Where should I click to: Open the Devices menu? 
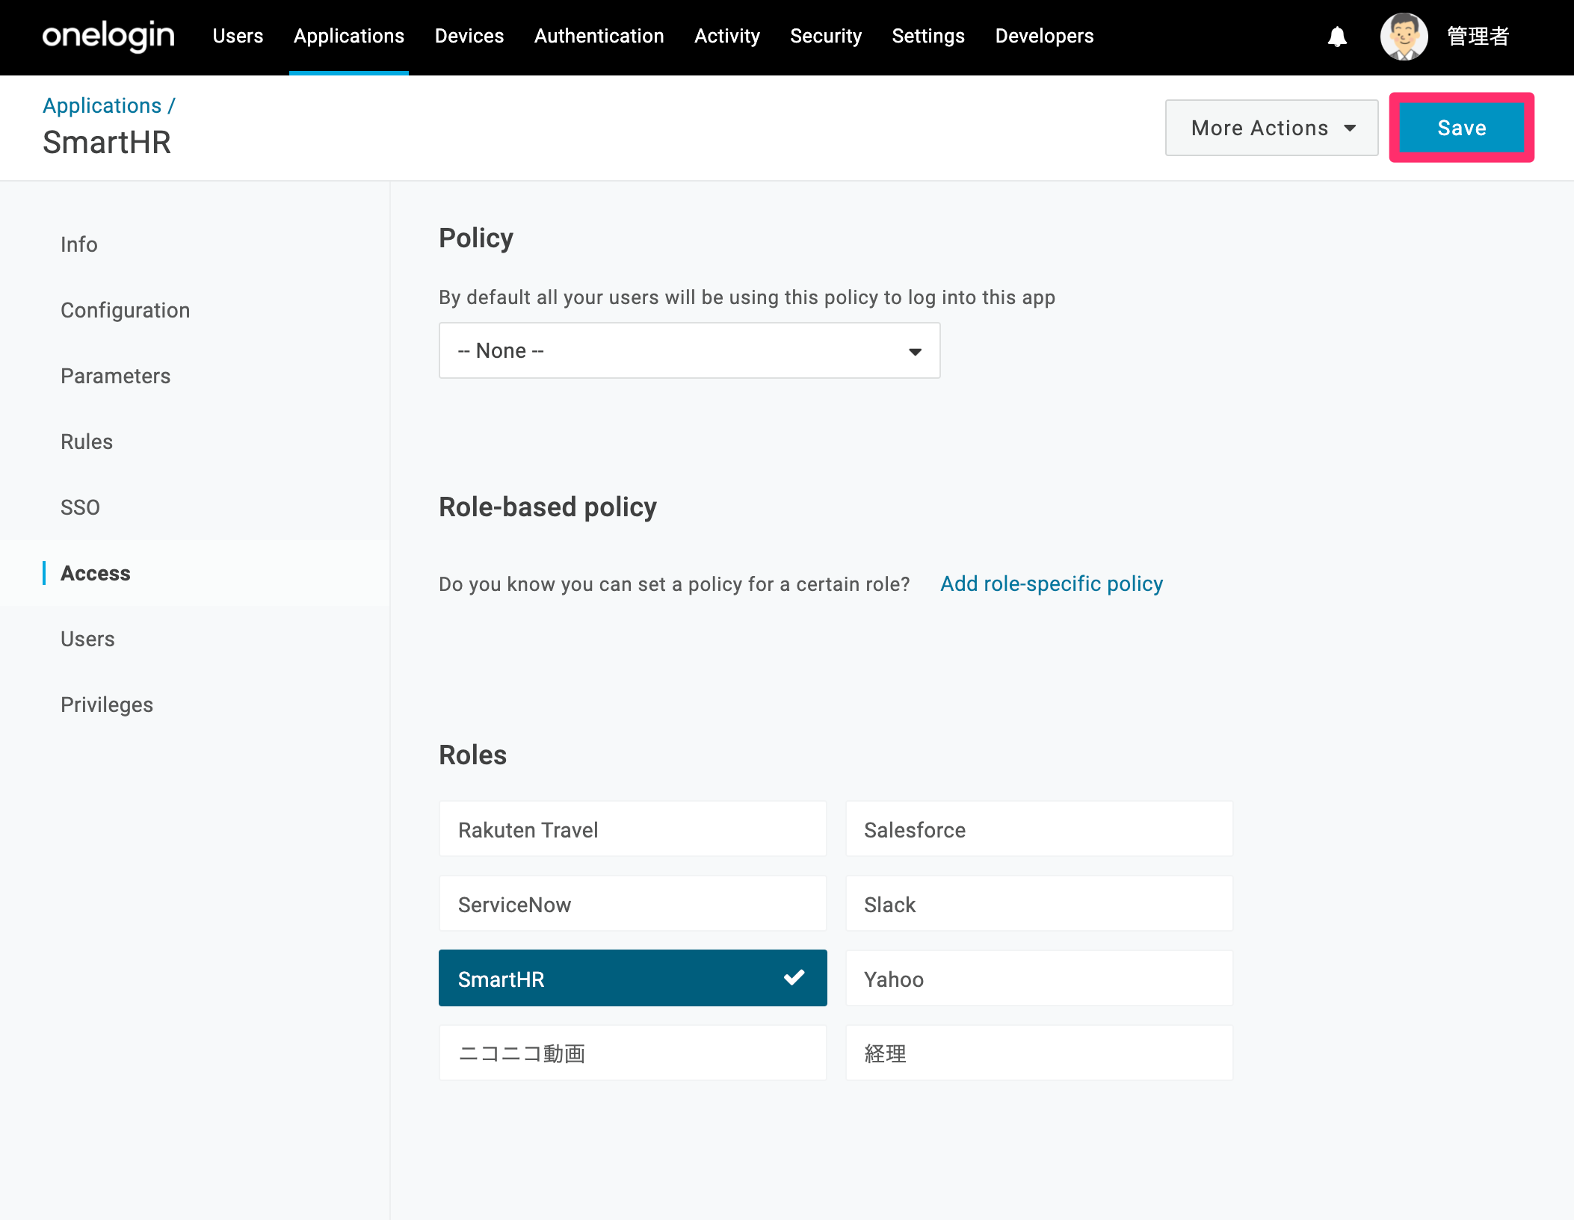click(x=469, y=36)
